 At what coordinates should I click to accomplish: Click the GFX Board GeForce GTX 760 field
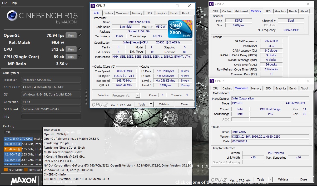tap(51, 109)
